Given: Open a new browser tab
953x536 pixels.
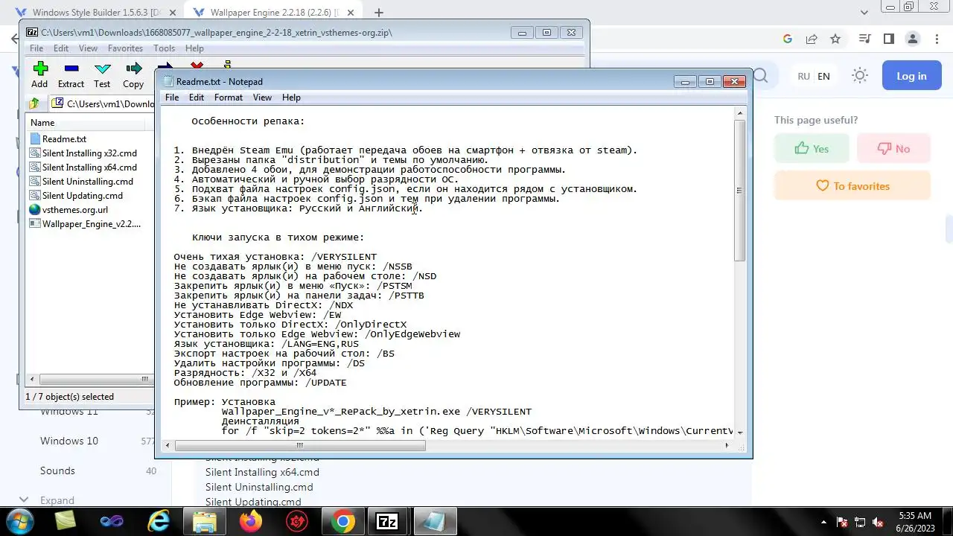Looking at the screenshot, I should (378, 13).
